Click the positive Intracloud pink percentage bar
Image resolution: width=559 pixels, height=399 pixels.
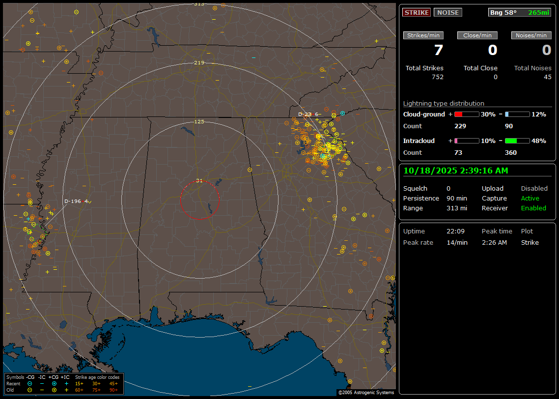tap(466, 141)
